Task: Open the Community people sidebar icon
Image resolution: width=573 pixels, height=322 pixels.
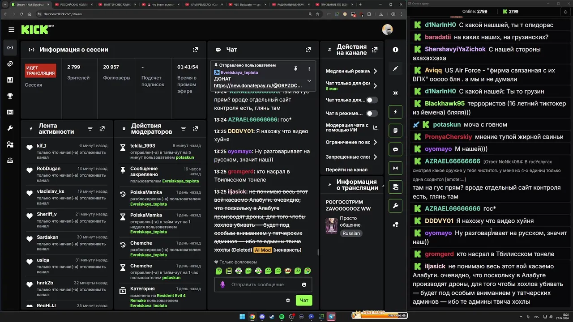Action: 10,144
